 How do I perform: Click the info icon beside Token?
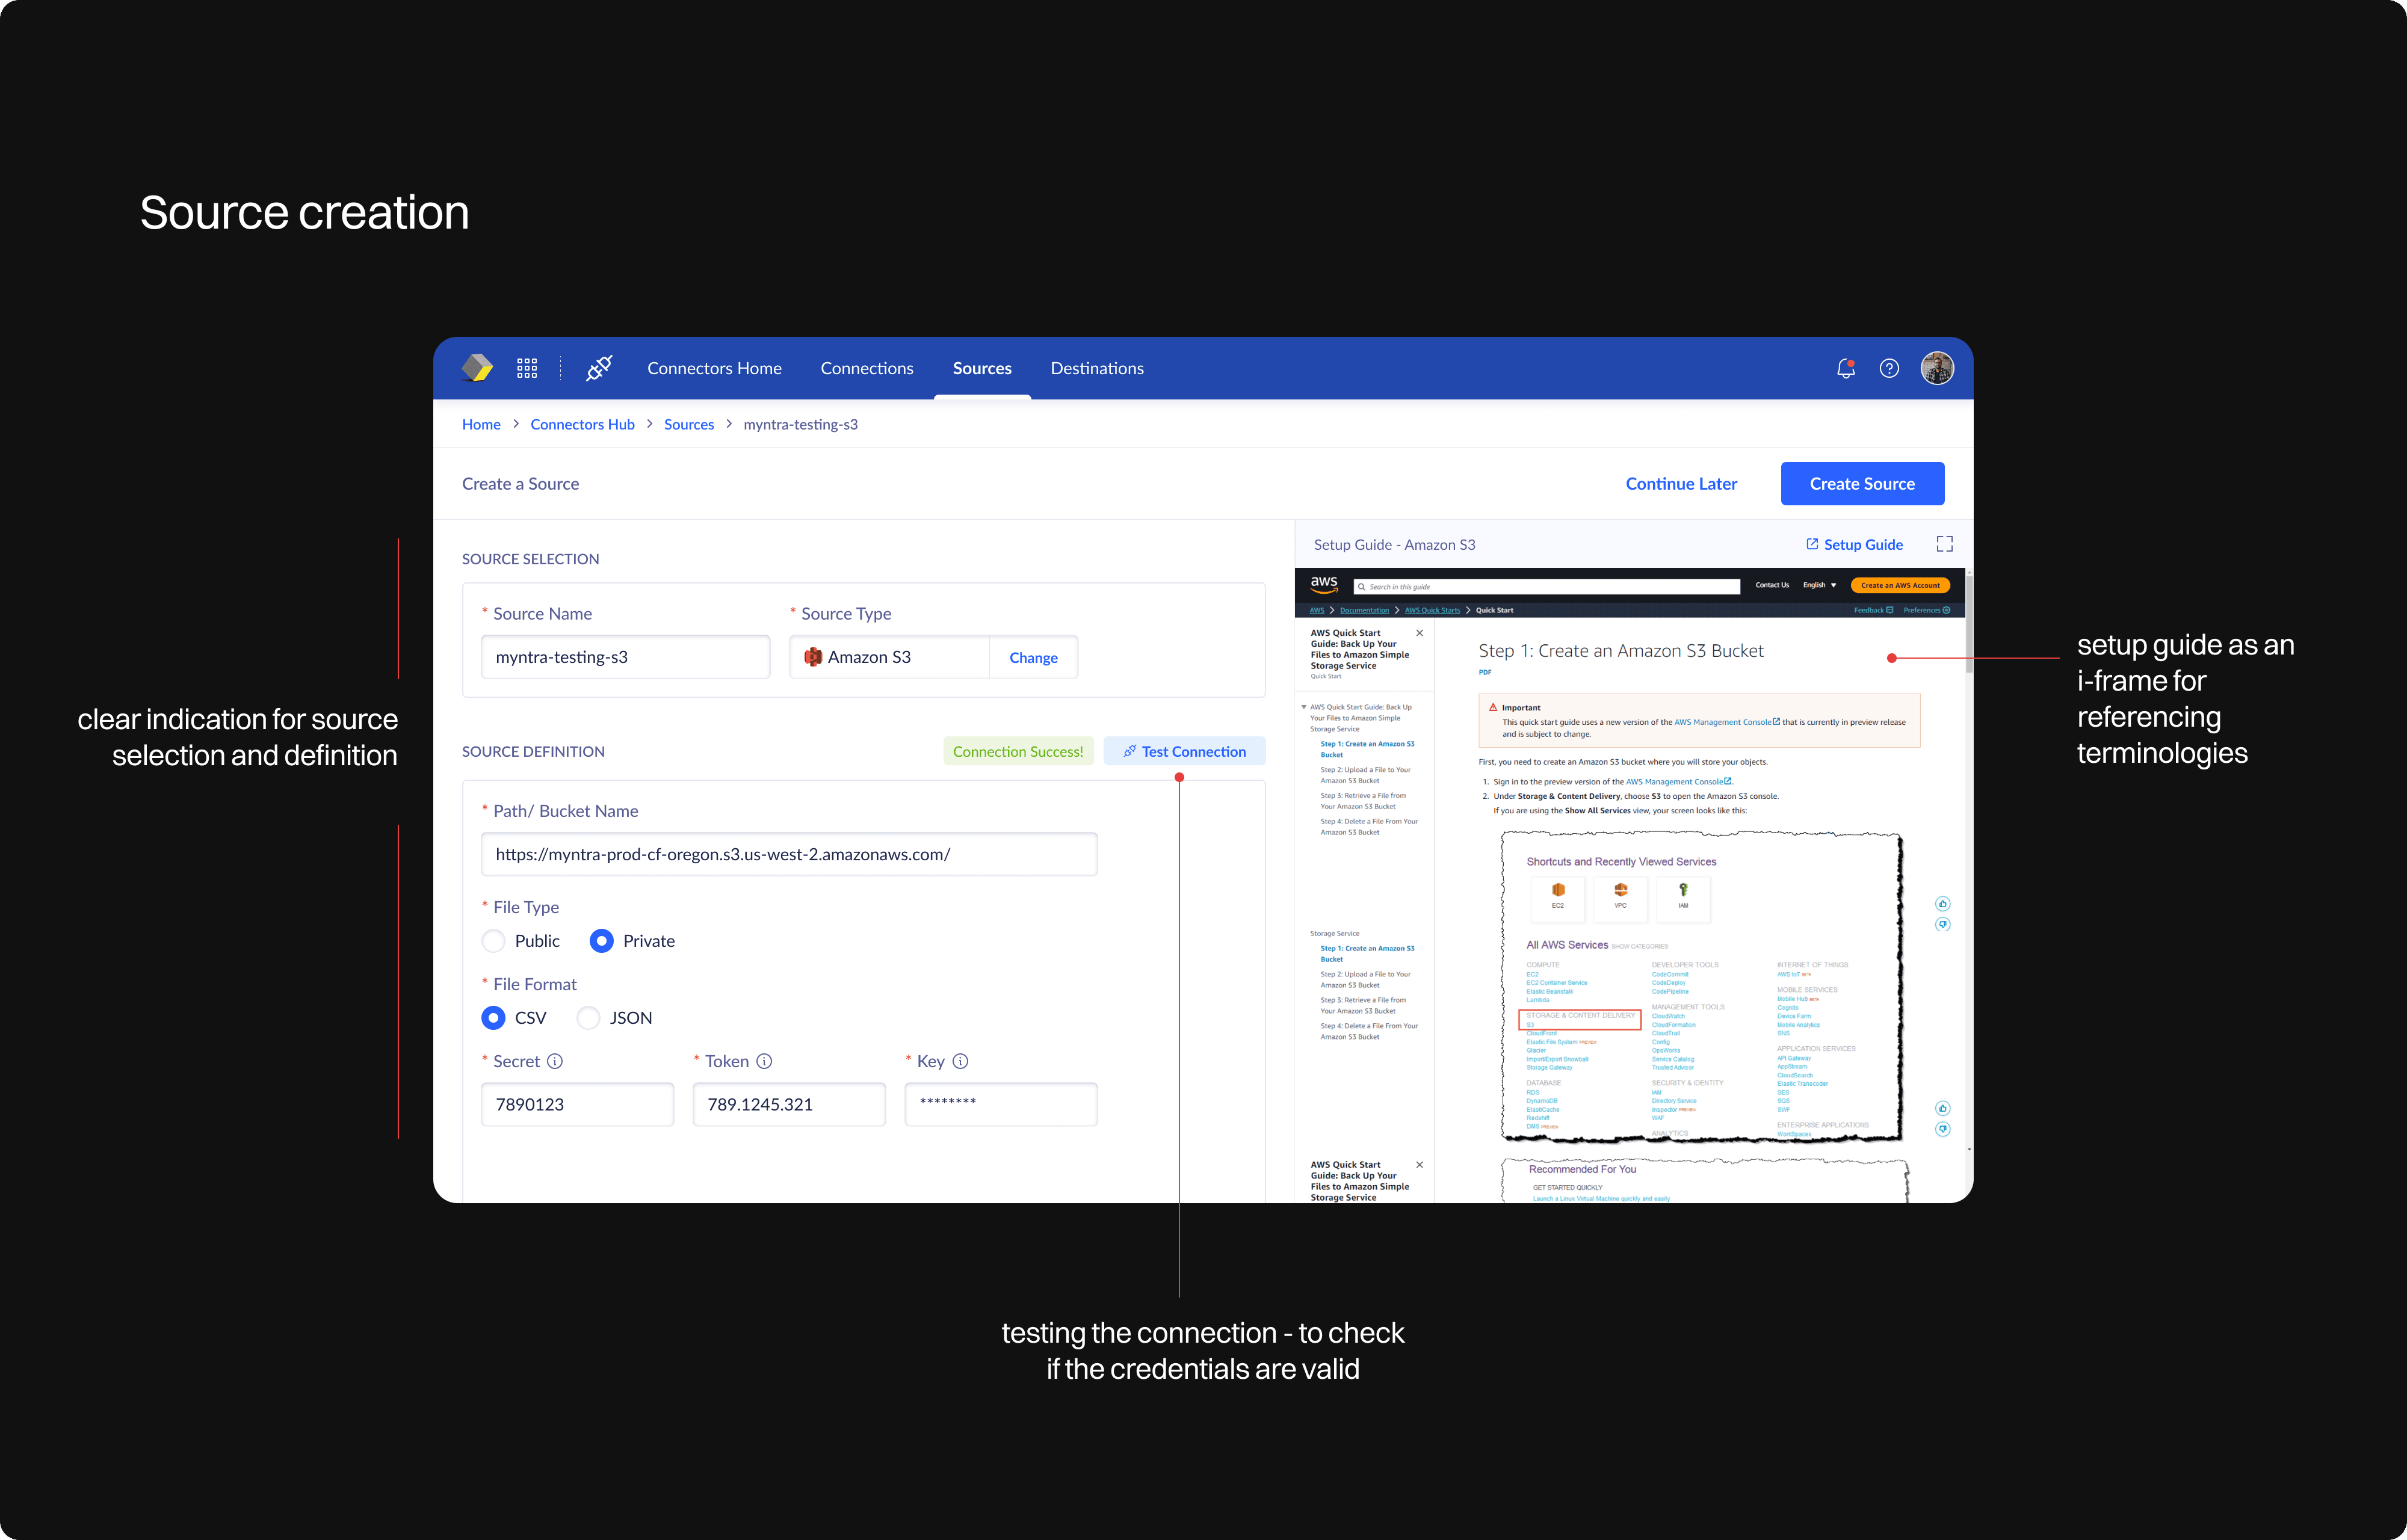click(764, 1061)
